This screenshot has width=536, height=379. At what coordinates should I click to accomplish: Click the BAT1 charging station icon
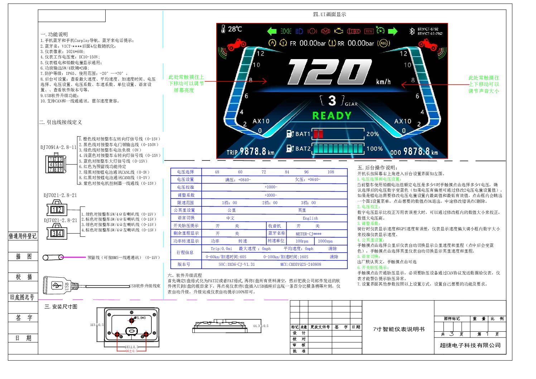point(290,134)
